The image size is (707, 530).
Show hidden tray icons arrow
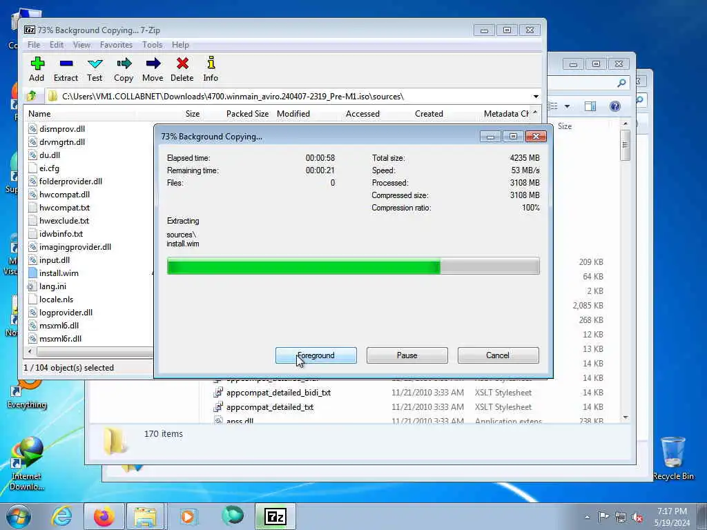(587, 517)
